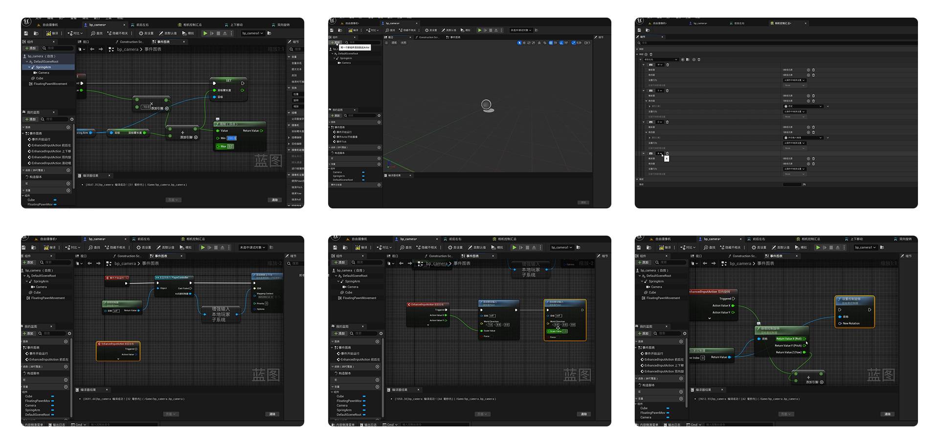939x445 pixels.
Task: Toggle FloatingPawnMov variable visibility in New Rotation screenshot
Action: [668, 413]
